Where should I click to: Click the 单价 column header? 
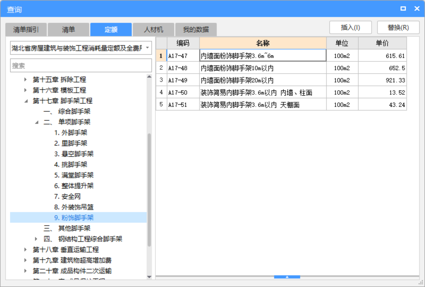pyautogui.click(x=382, y=44)
